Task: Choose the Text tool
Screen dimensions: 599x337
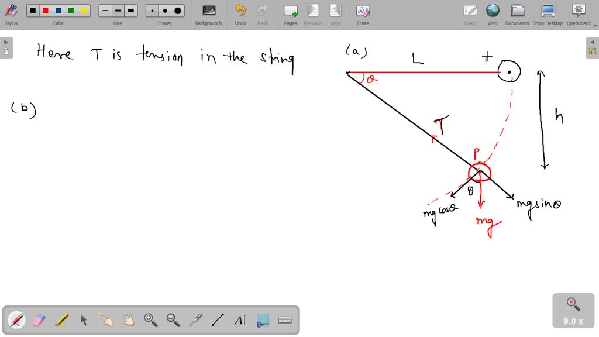Action: [240, 320]
